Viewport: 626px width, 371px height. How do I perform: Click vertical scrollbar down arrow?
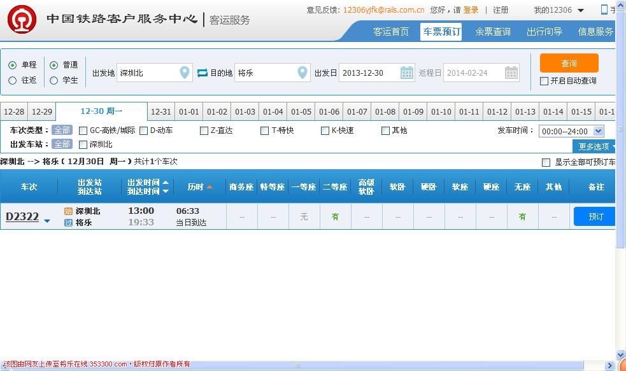click(x=620, y=354)
